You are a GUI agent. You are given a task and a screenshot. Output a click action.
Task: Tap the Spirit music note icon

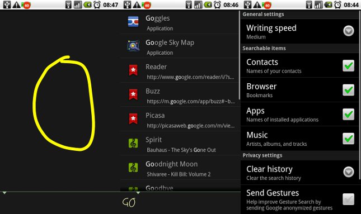click(x=133, y=143)
